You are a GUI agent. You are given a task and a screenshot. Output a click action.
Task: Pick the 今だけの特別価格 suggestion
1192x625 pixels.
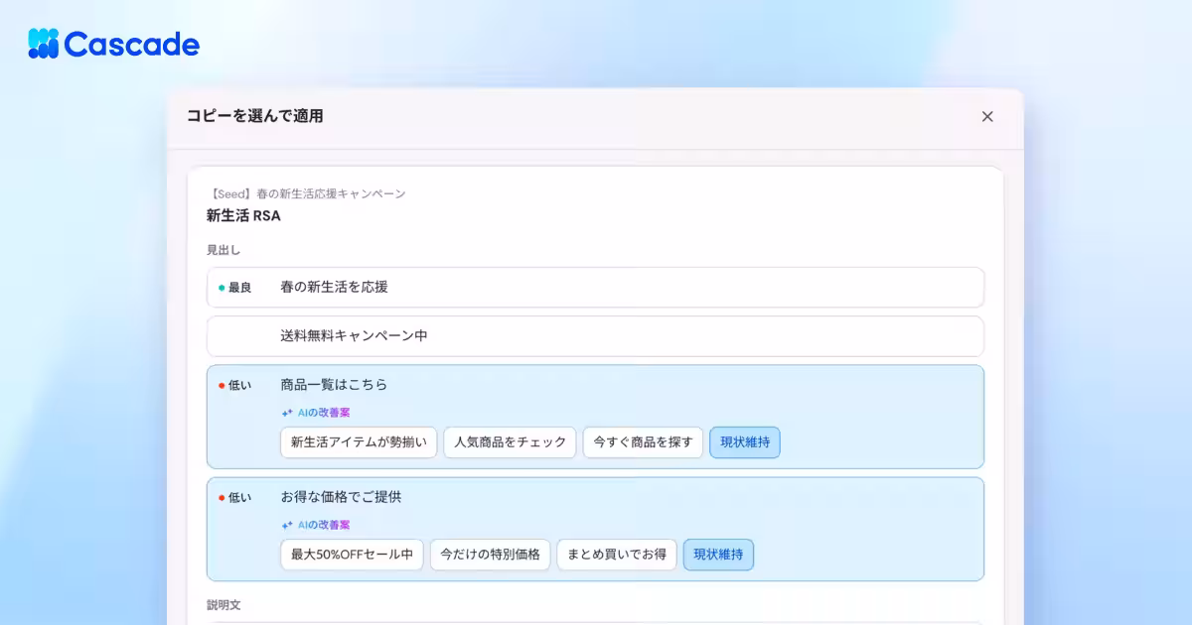coord(490,555)
